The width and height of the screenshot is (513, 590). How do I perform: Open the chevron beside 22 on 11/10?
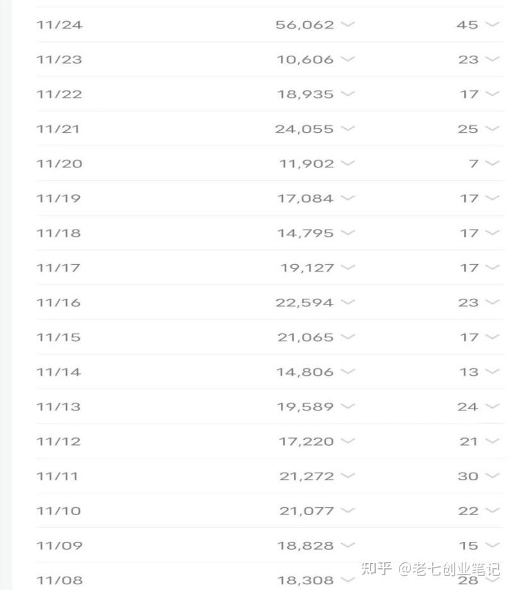tap(492, 510)
